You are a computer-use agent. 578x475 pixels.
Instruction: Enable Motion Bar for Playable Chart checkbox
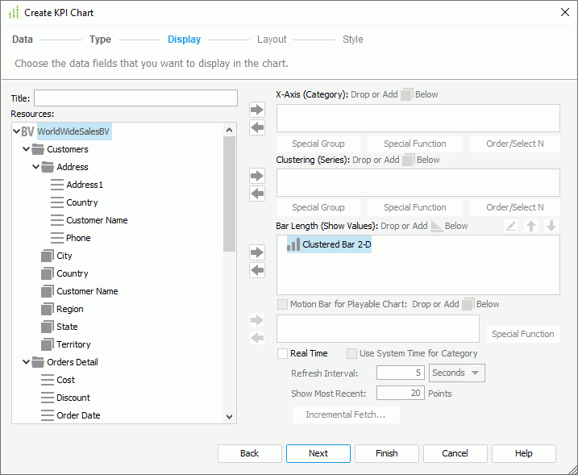click(x=283, y=304)
